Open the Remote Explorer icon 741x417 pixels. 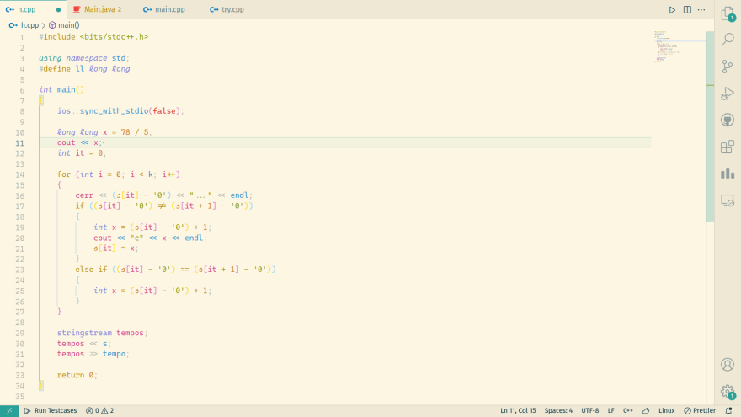(x=728, y=200)
